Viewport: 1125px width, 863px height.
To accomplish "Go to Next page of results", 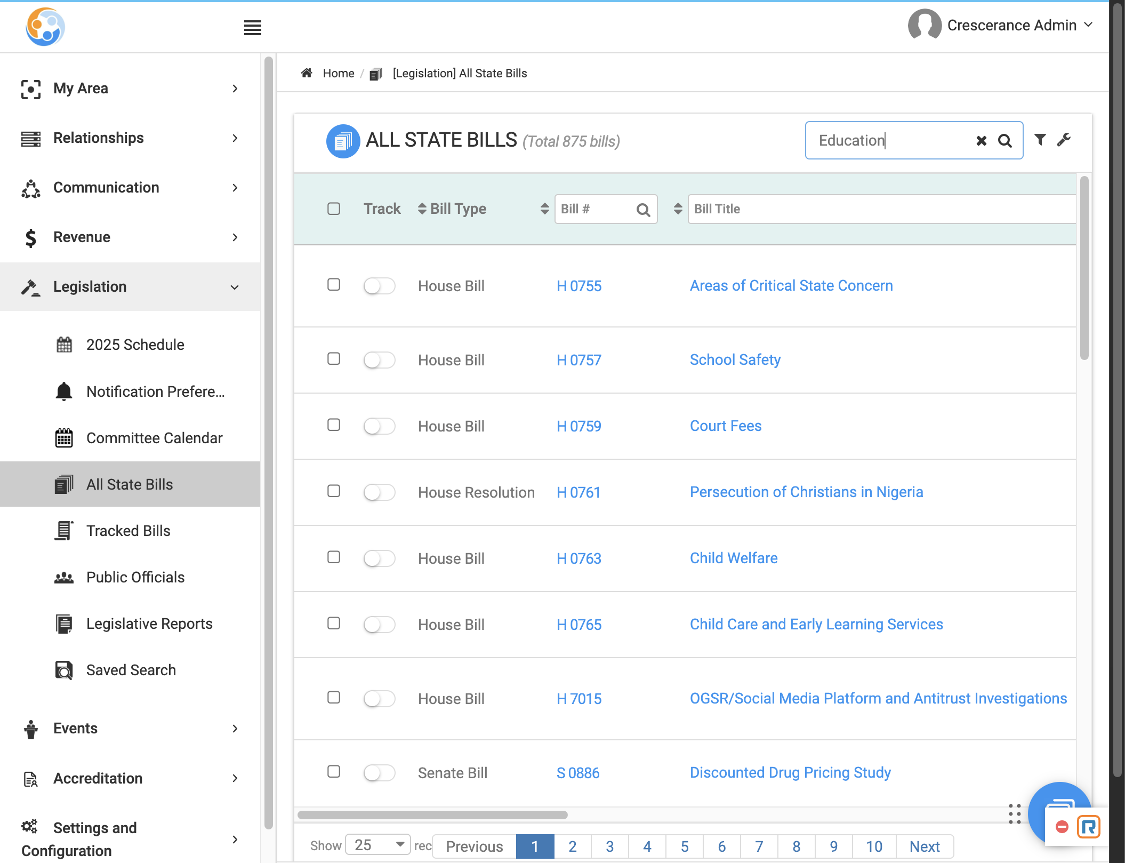I will click(925, 846).
